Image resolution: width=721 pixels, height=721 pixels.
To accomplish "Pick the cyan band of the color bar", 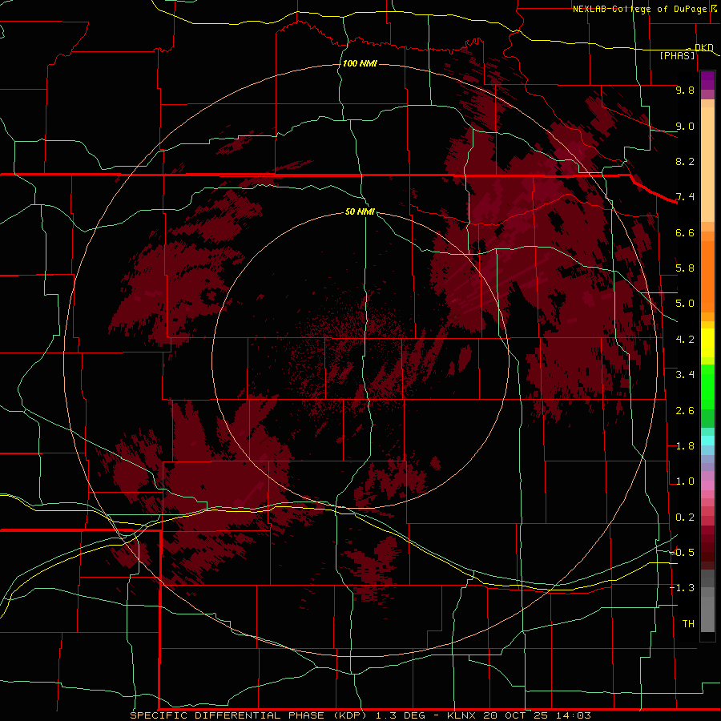I will 707,440.
